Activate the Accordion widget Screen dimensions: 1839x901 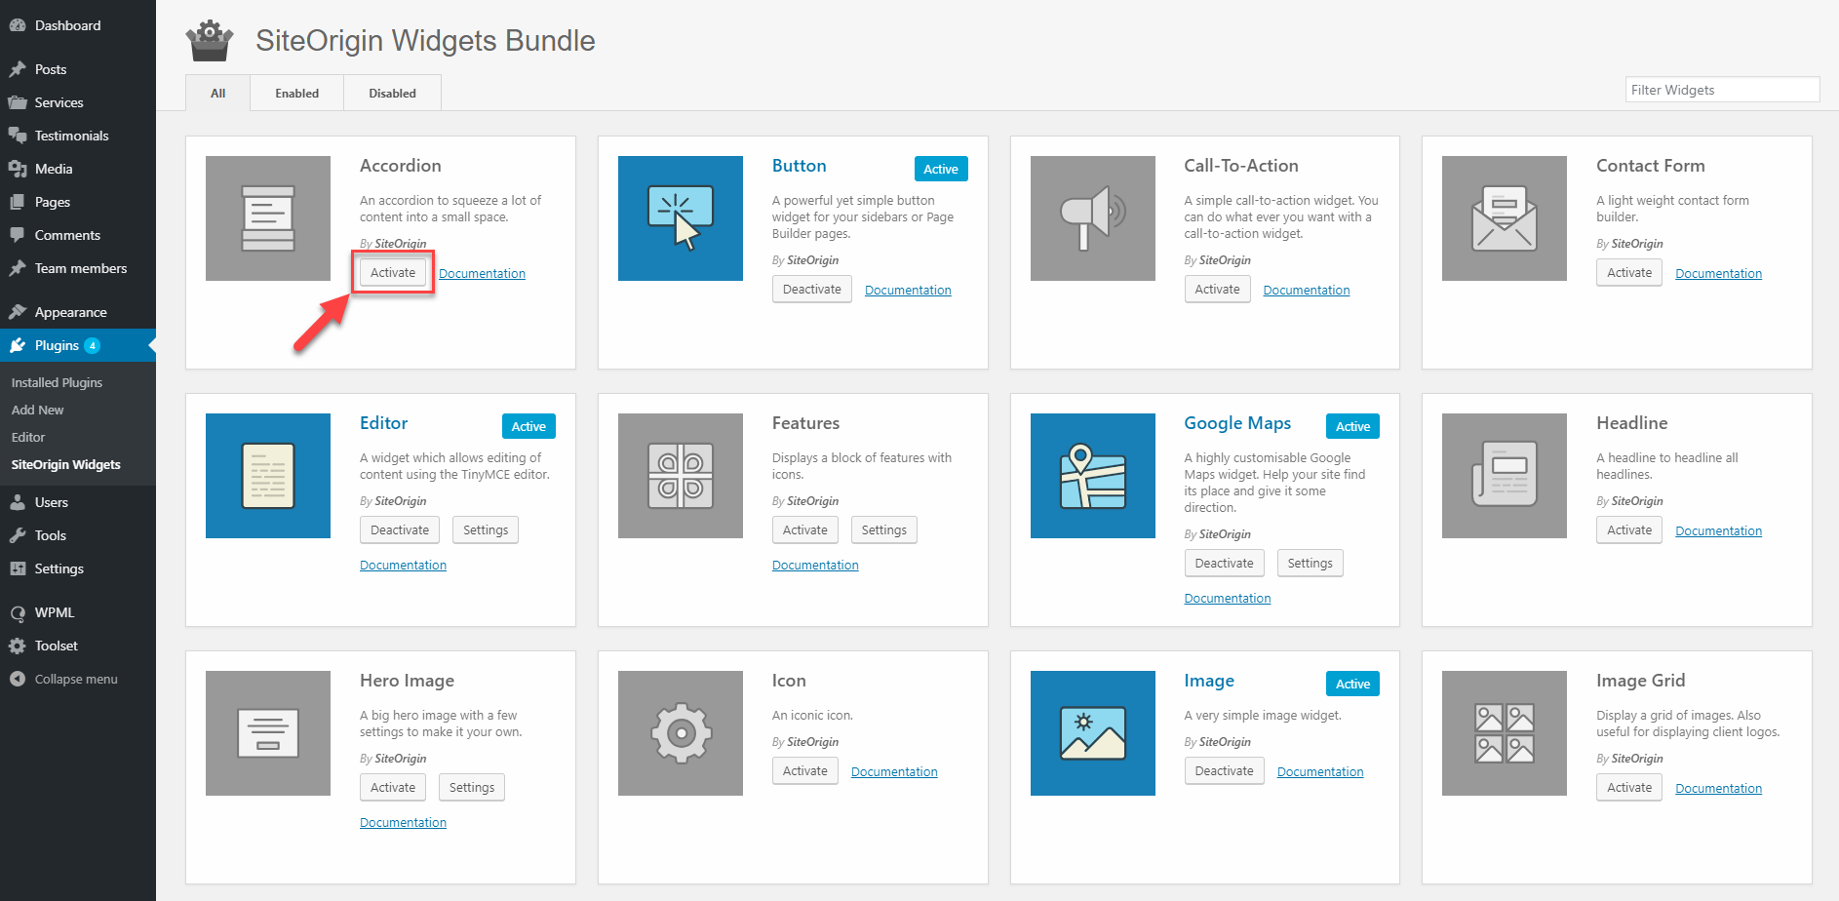click(x=393, y=273)
